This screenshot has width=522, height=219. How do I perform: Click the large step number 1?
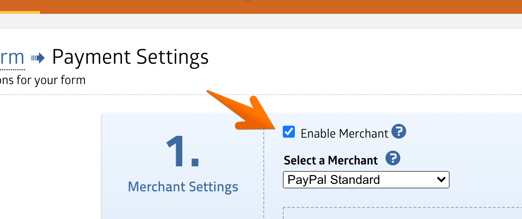(182, 152)
